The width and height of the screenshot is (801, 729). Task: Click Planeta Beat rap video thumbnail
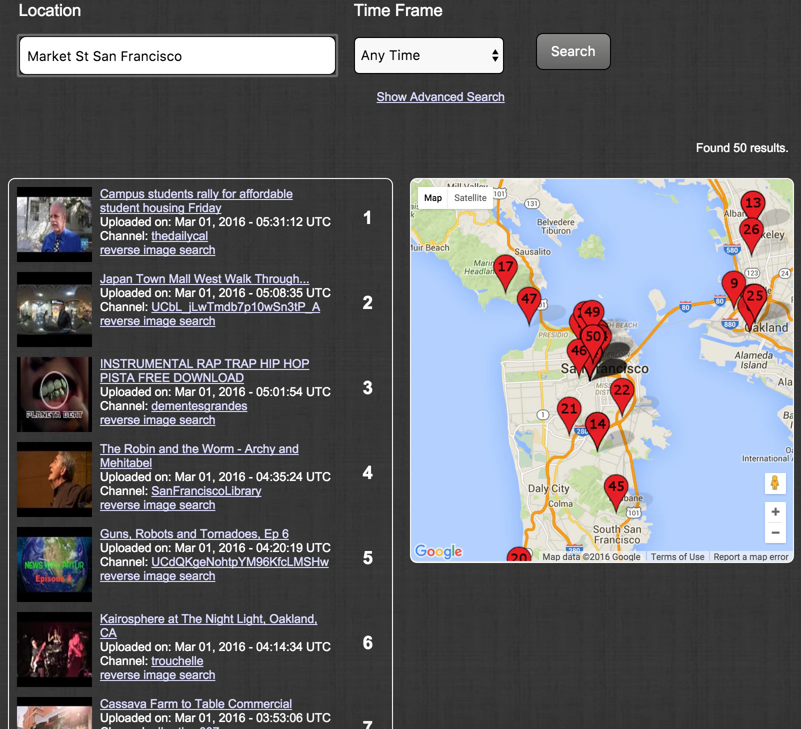coord(54,394)
